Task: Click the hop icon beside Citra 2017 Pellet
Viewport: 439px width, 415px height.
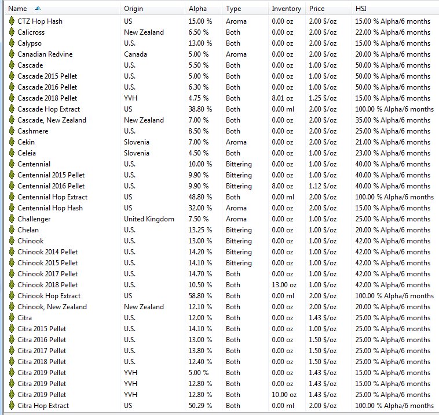Action: click(x=12, y=351)
